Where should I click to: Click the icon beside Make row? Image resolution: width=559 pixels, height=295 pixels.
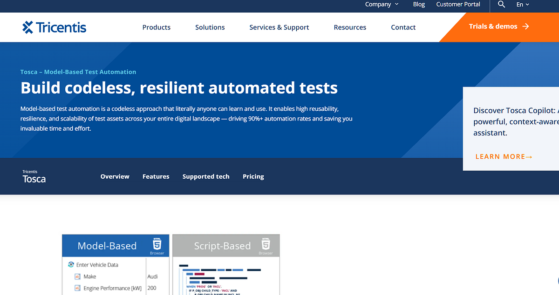click(78, 276)
